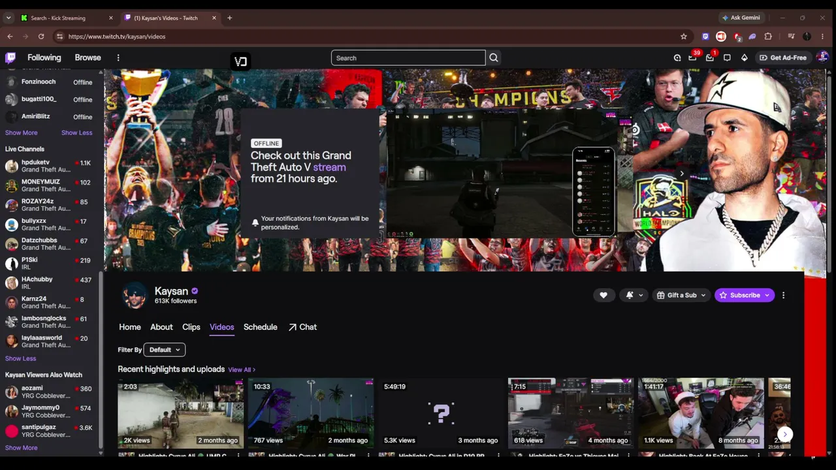
Task: Open channel options three-dot menu
Action: pyautogui.click(x=783, y=295)
